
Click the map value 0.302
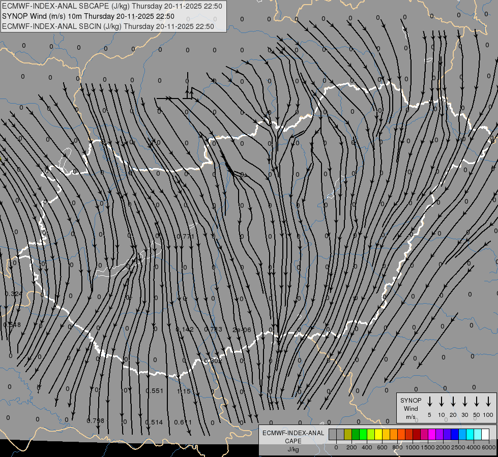pos(213,361)
